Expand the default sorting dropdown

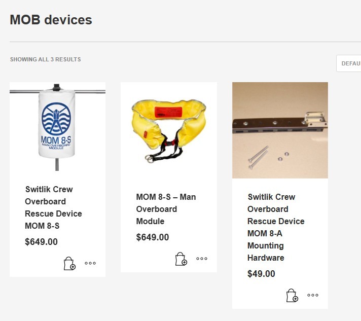point(350,63)
